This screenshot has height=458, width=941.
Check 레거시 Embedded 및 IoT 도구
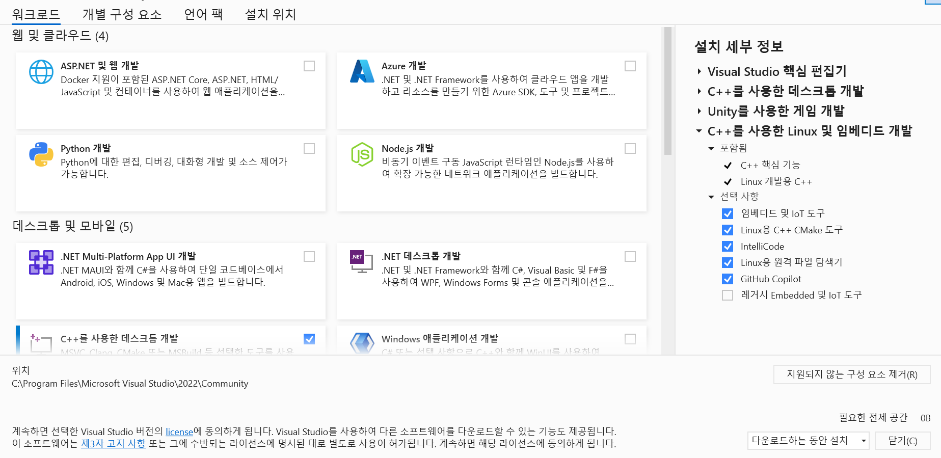coord(728,295)
